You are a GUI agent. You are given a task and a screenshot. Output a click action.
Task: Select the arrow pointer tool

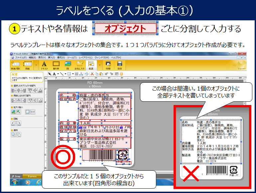click(x=50, y=74)
